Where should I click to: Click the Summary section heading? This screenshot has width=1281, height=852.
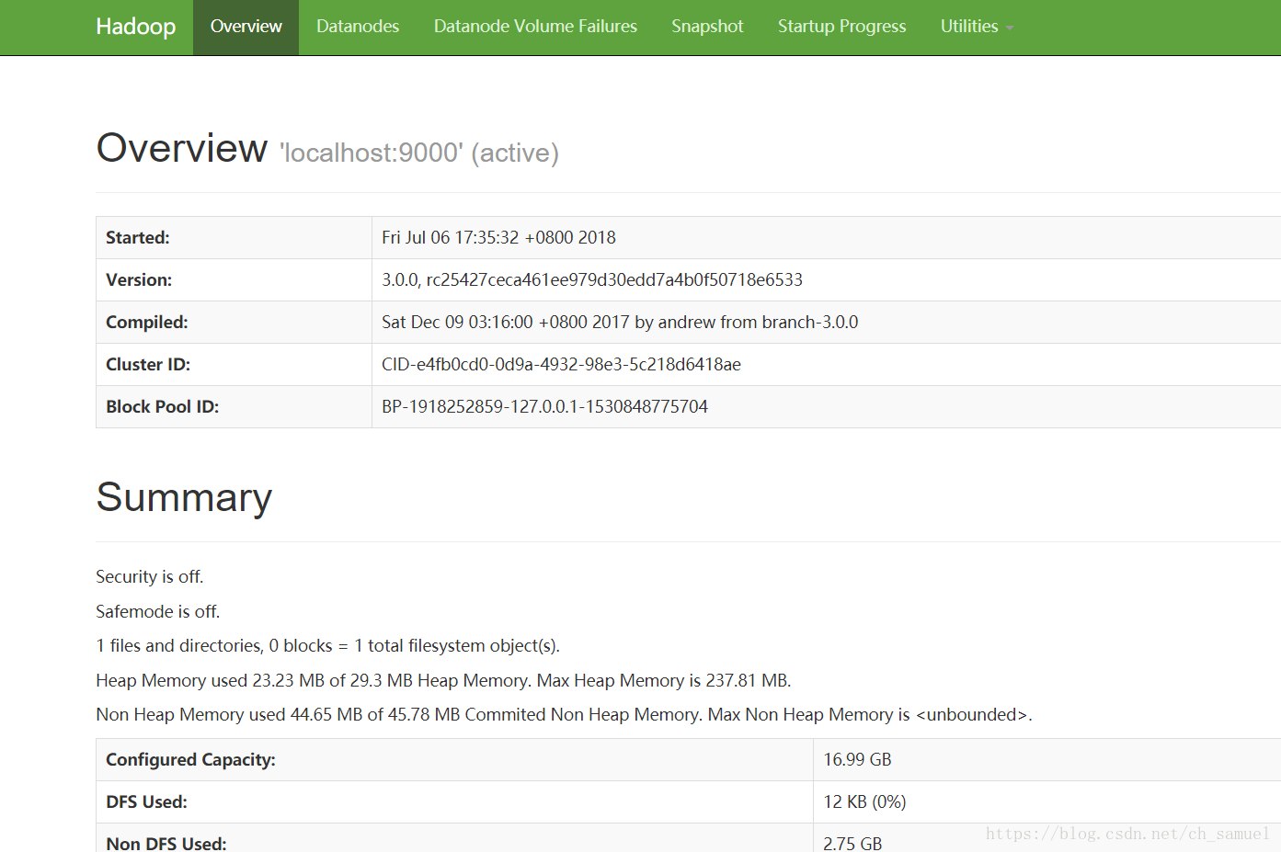[184, 497]
